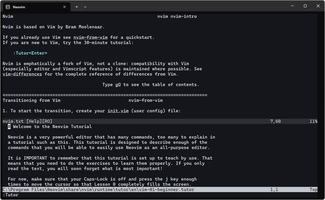Follow the nvim-from-vim help link
This screenshot has height=200, width=325.
pyautogui.click(x=90, y=37)
